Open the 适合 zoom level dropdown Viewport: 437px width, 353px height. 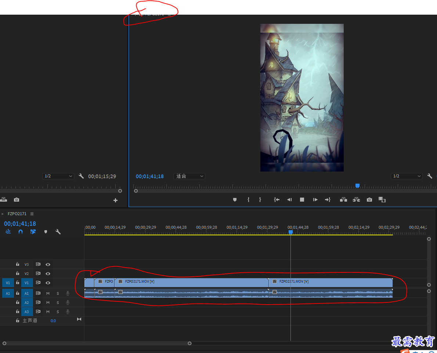pyautogui.click(x=189, y=176)
